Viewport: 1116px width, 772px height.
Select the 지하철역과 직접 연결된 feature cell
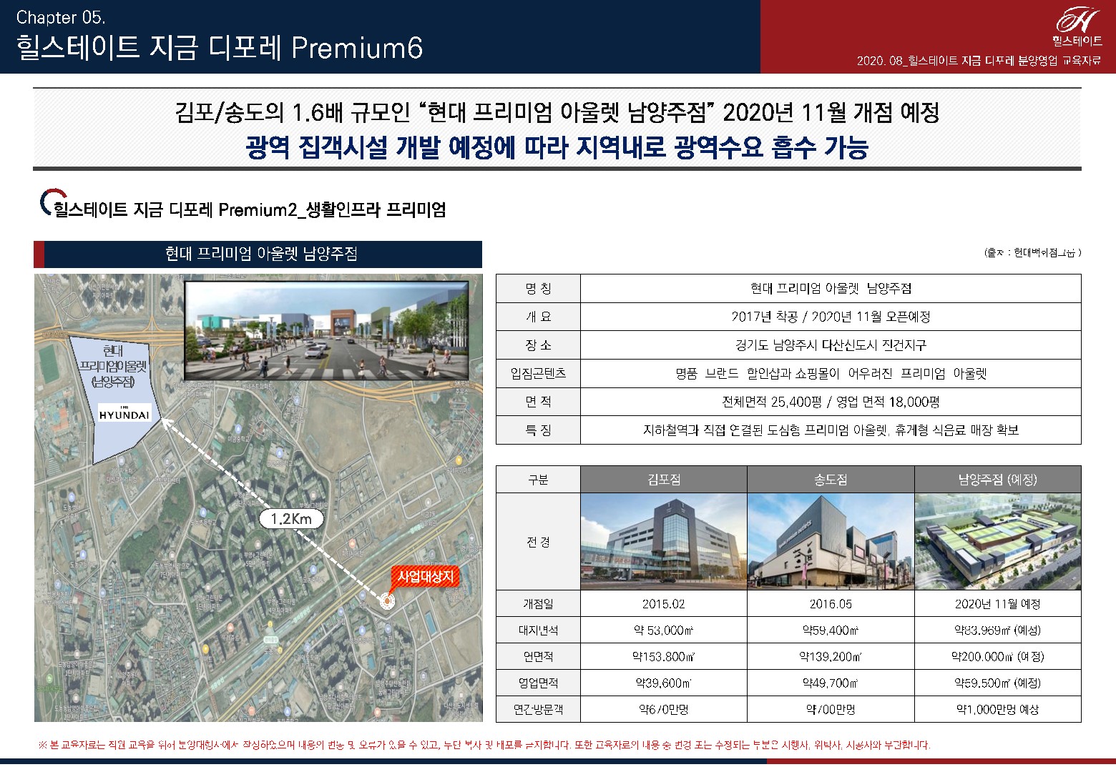pos(831,430)
